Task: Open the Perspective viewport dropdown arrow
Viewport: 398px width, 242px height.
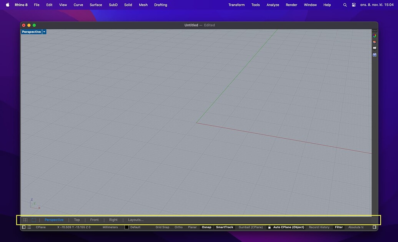Action: (x=44, y=31)
